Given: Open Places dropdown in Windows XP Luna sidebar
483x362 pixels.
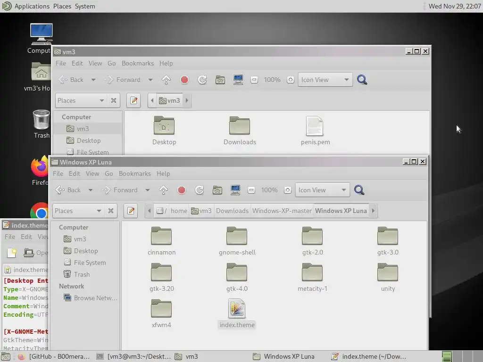Looking at the screenshot, I should (x=78, y=211).
